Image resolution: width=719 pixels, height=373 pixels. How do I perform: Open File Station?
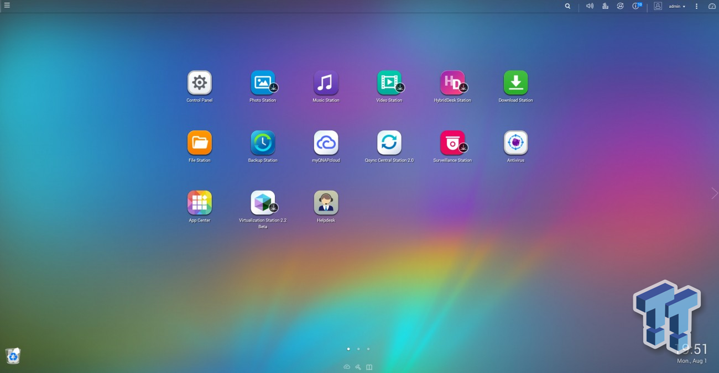(x=199, y=143)
